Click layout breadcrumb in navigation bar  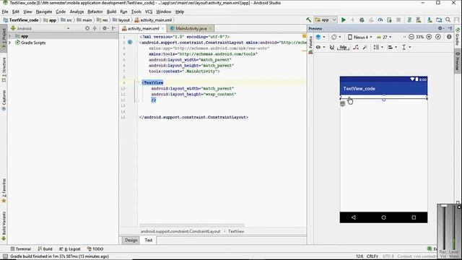(121, 20)
